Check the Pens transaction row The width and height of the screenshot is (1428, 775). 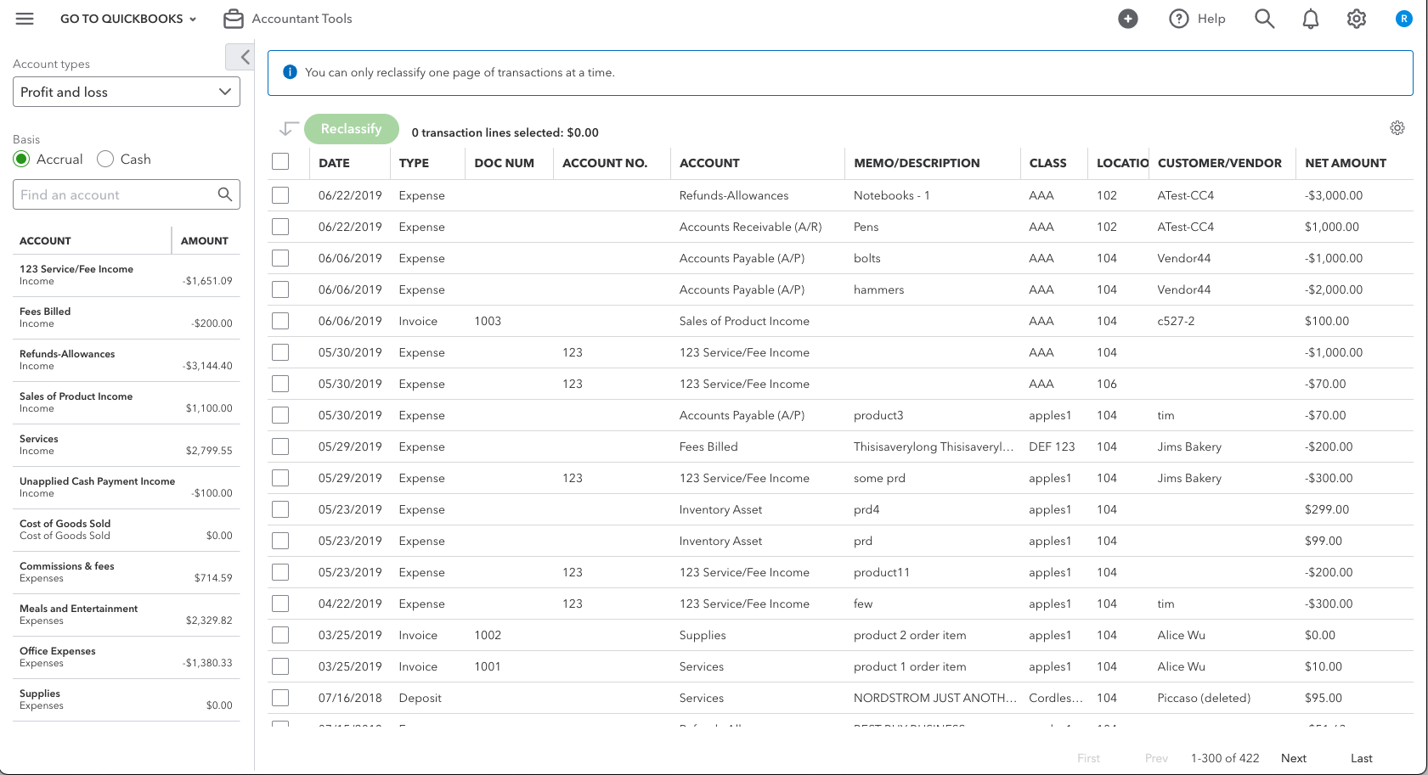click(280, 227)
